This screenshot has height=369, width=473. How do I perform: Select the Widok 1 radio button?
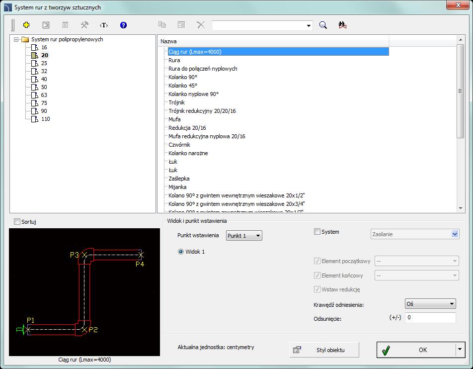pos(181,252)
